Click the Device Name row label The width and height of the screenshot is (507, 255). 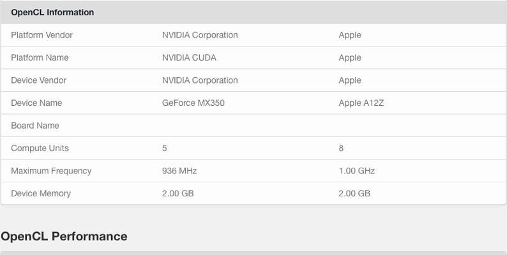(x=36, y=103)
